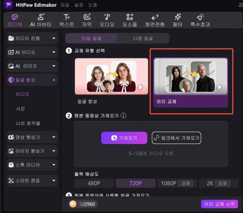Viewport: 243px width, 213px height.
Task: Click the AI 이미지 sidebar icon
Action: 11,66
